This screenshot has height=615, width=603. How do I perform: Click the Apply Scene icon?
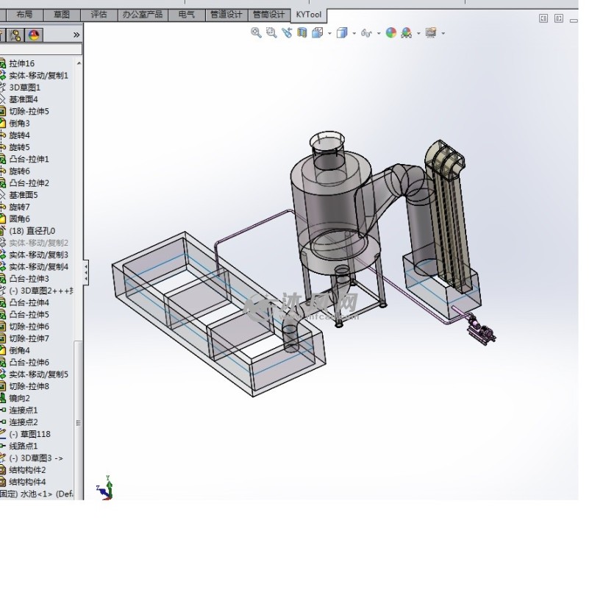tap(406, 32)
